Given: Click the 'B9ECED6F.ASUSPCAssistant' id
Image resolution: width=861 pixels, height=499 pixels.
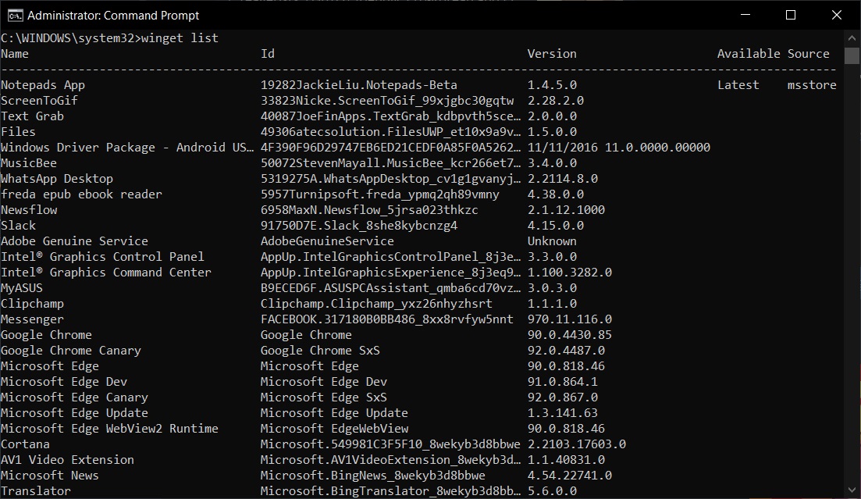Looking at the screenshot, I should (390, 288).
